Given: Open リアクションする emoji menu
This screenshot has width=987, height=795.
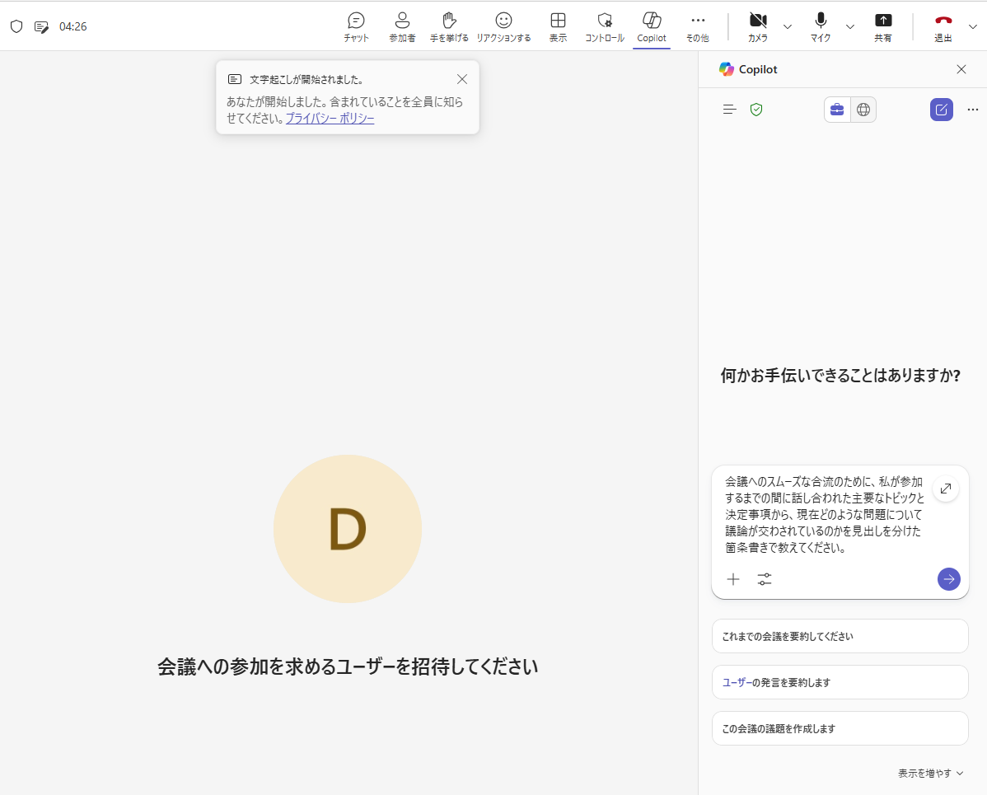Looking at the screenshot, I should point(503,26).
